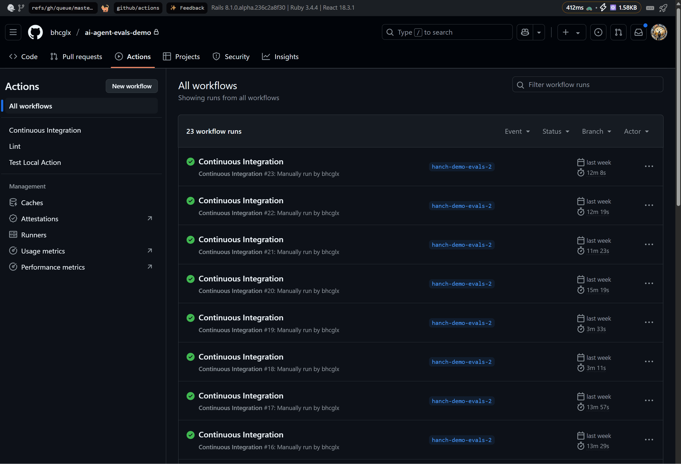
Task: Open Continuous Integration run #21 link
Action: tap(241, 240)
